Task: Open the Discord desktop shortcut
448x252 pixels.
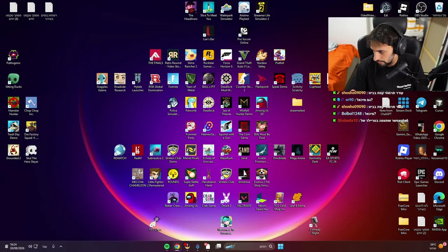Action: (x=439, y=176)
